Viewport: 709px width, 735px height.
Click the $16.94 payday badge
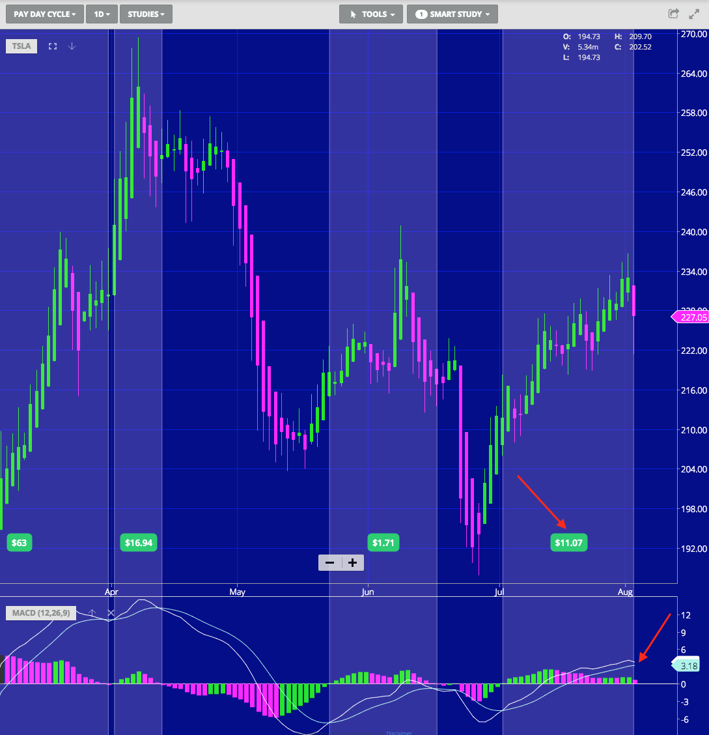tap(139, 543)
